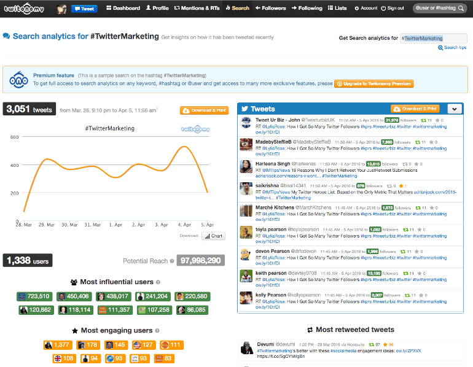Viewport: 473px width, 367px height.
Task: Select influential user with 450,406 followers
Action: click(x=74, y=296)
